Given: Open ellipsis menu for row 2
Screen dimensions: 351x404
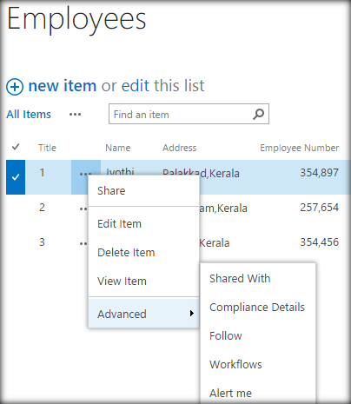Looking at the screenshot, I should pyautogui.click(x=83, y=209).
